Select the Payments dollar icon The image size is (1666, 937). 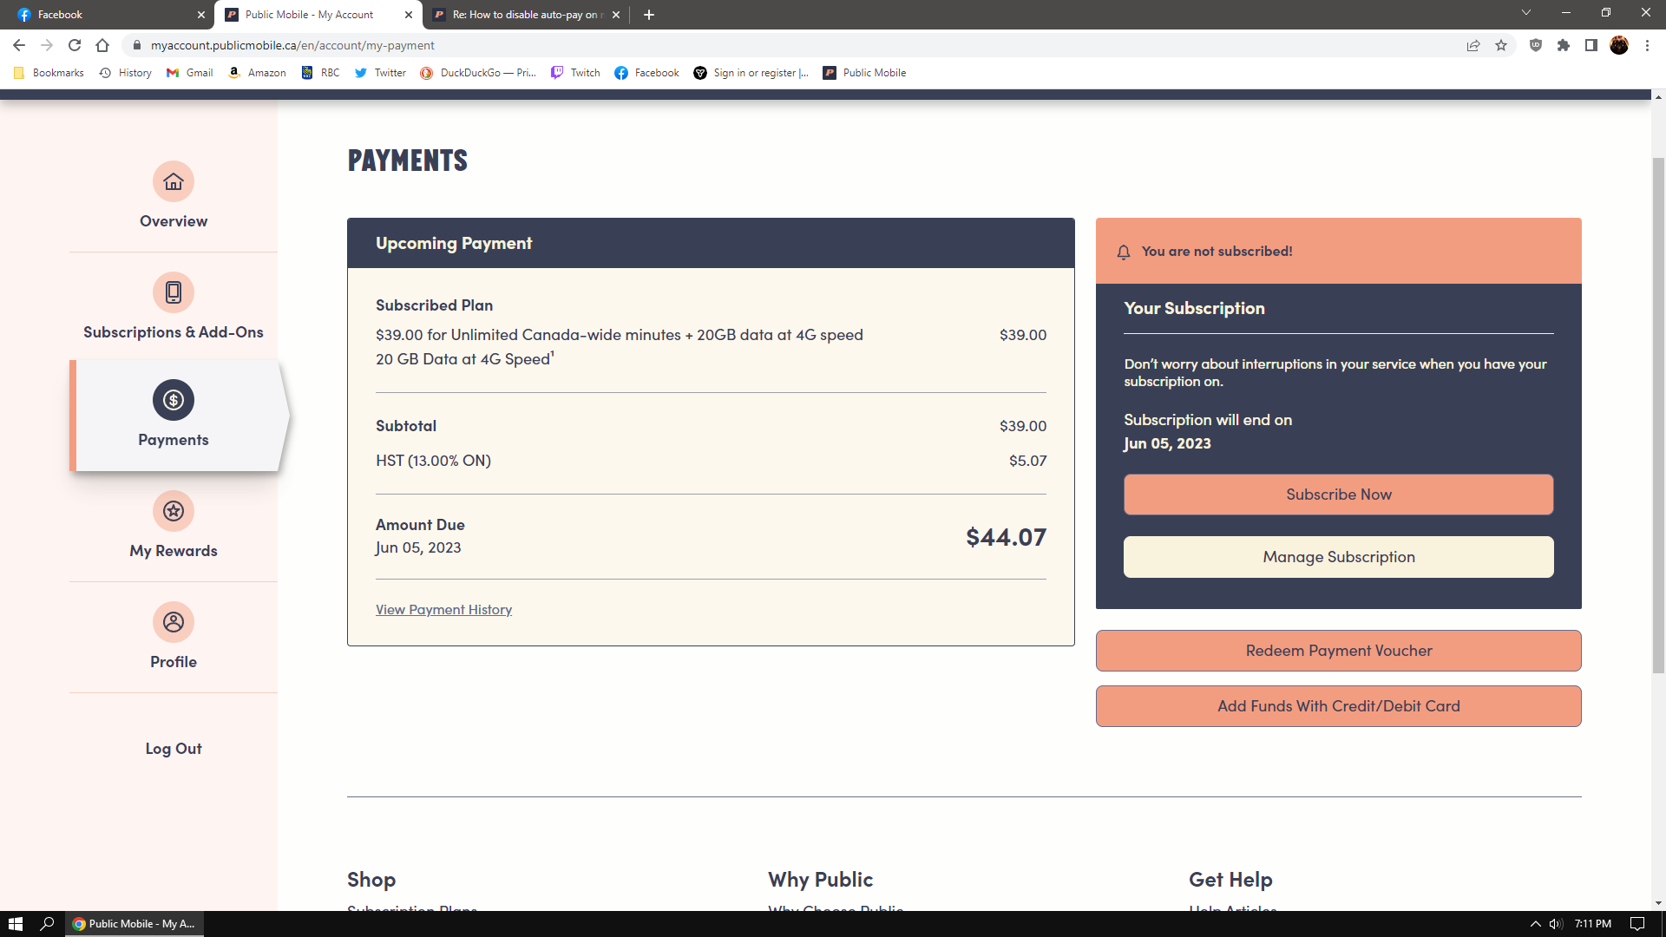(174, 400)
